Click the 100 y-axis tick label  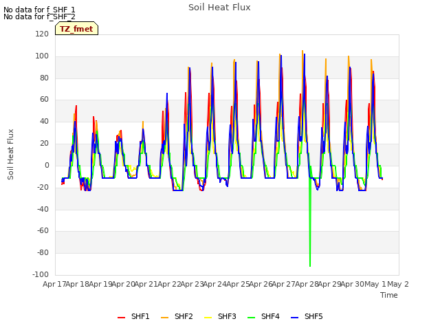pos(42,56)
